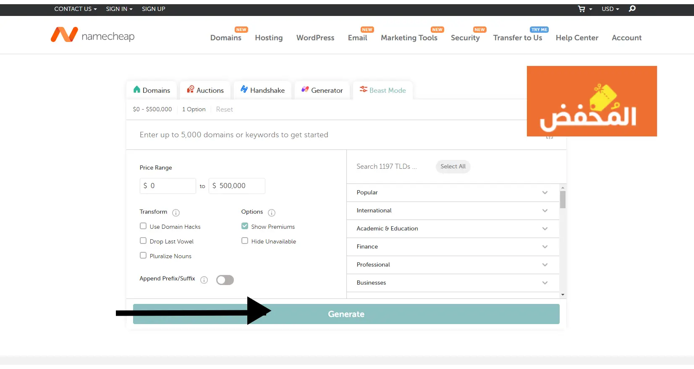This screenshot has width=694, height=369.
Task: Expand the Popular TLD category
Action: coord(453,193)
